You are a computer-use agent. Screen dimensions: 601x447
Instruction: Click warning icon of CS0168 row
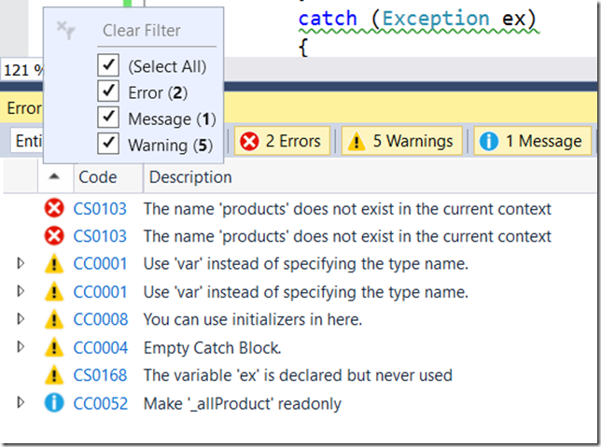(x=54, y=375)
